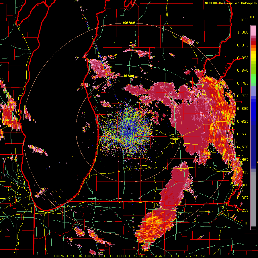This screenshot has height=258, width=258.
Task: Click the 0.627 legend value
Action: click(x=243, y=122)
